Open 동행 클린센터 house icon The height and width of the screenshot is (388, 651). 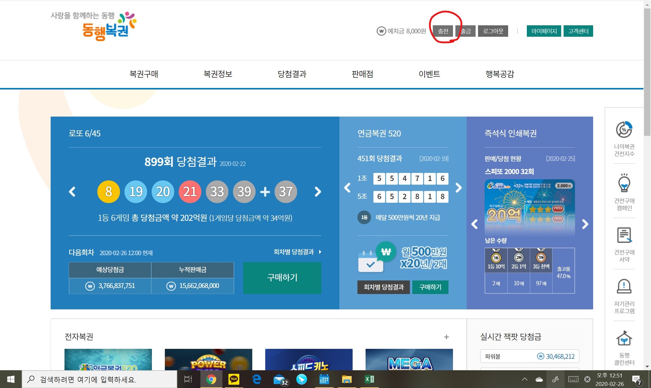point(624,338)
